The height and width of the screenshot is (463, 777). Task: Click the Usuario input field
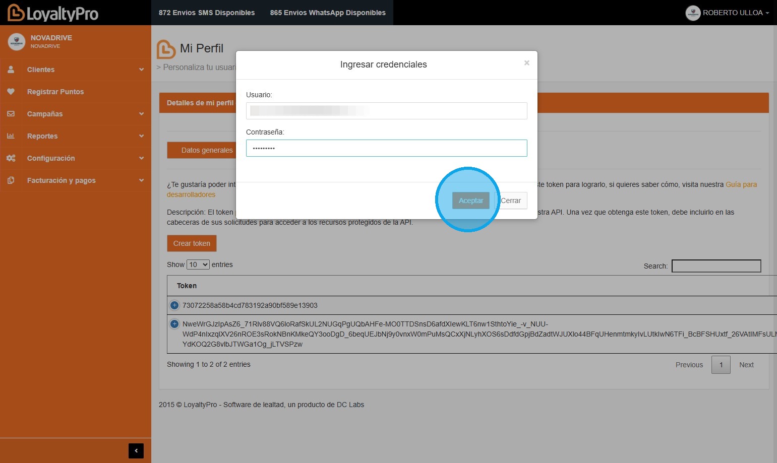[x=387, y=111]
